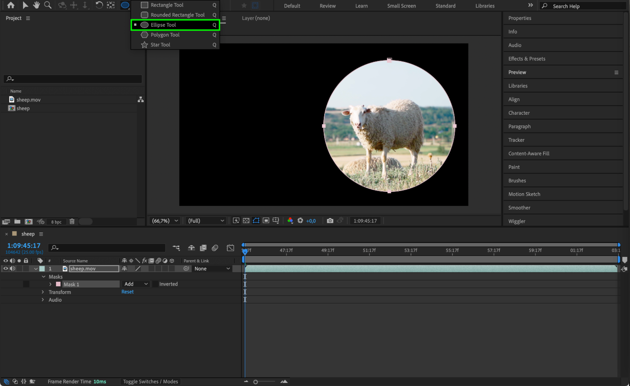Hide the sheep.mov layer with eye icon

point(5,268)
